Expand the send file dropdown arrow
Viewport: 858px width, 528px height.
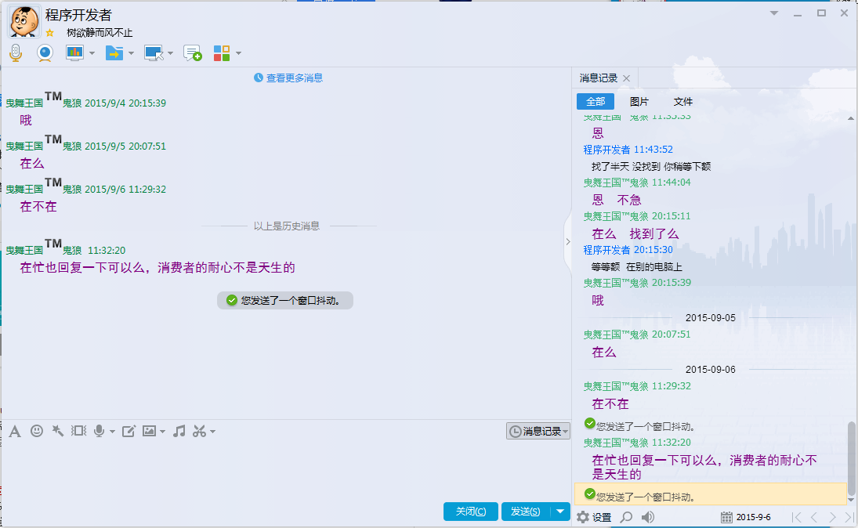pos(132,53)
